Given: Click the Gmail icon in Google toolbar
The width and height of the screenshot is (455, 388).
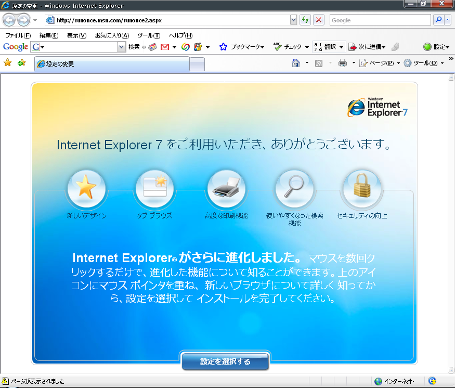Looking at the screenshot, I should point(165,47).
